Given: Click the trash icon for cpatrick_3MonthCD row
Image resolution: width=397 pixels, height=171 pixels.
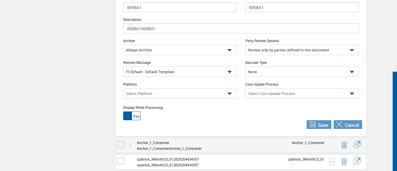Looking at the screenshot, I should (x=344, y=161).
